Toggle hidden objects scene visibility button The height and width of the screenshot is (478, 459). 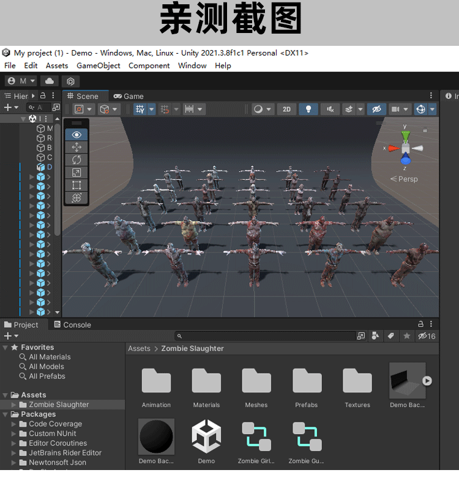[x=377, y=109]
